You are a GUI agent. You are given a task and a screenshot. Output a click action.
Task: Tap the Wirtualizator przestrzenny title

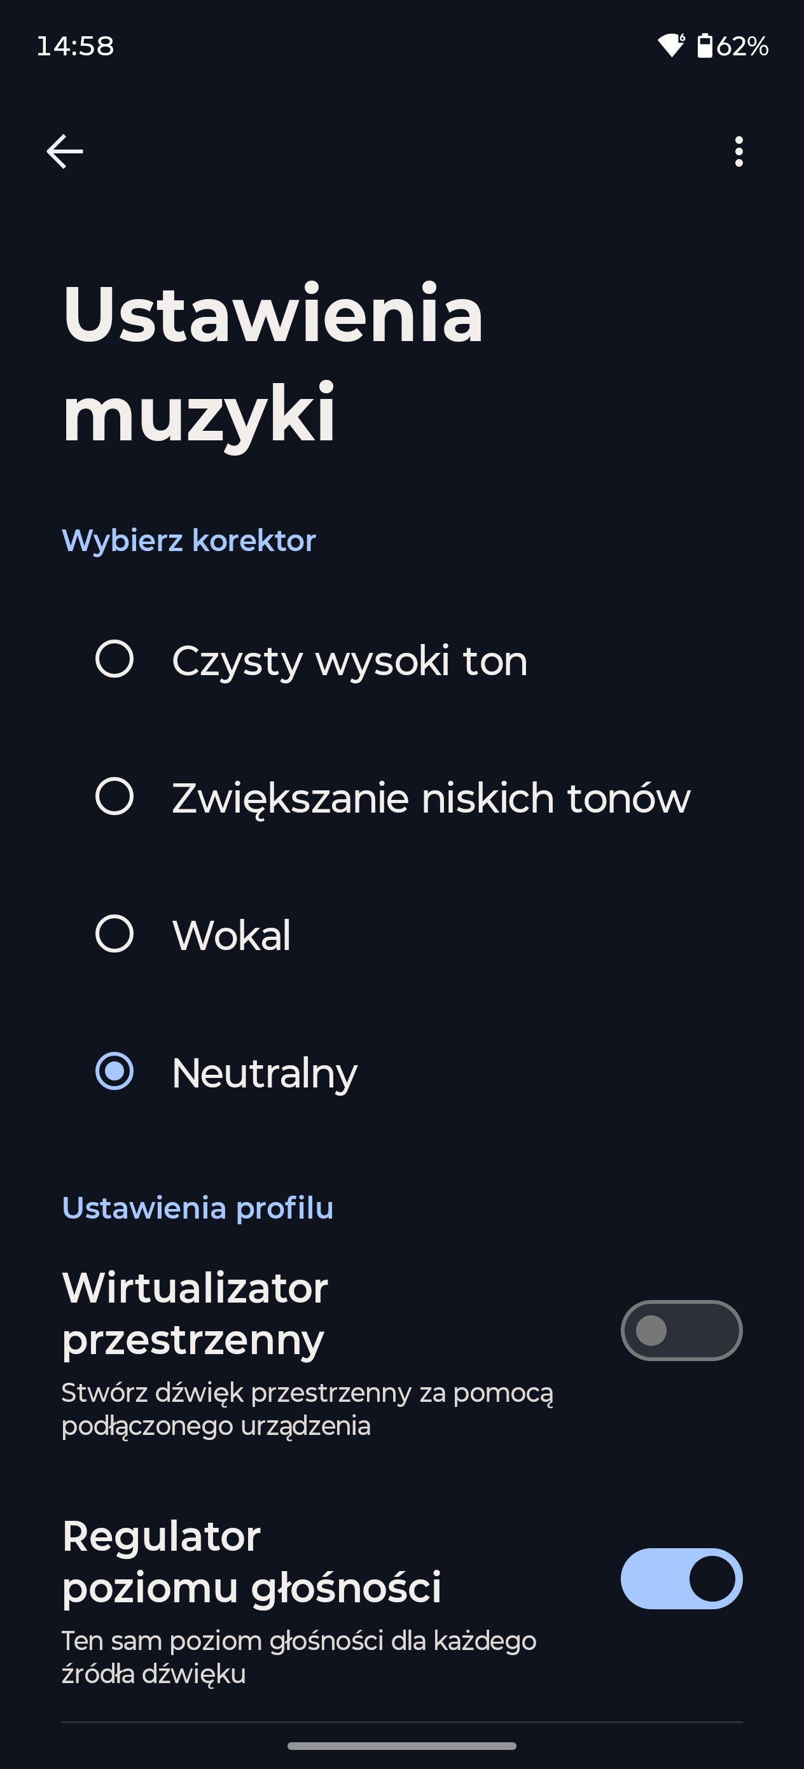(195, 1313)
